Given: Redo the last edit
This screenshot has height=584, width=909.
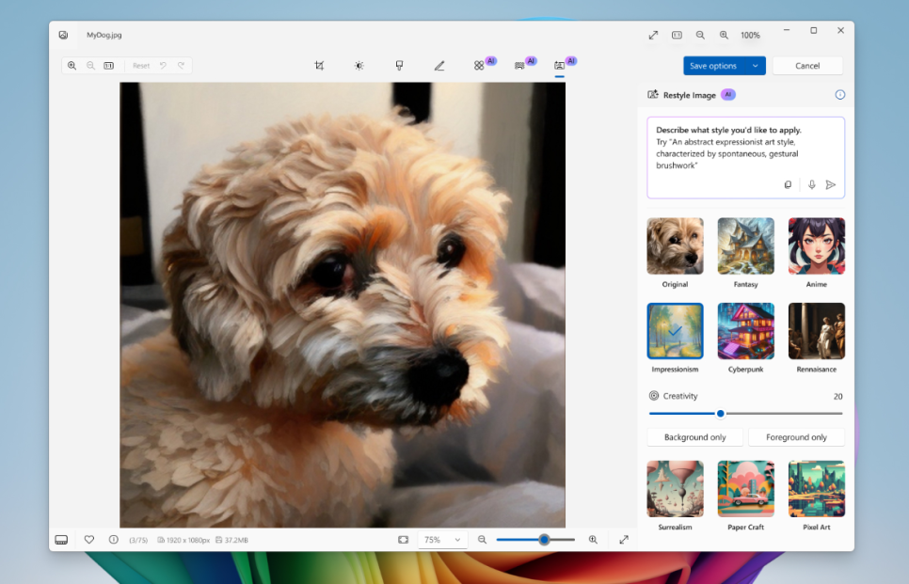Looking at the screenshot, I should pyautogui.click(x=181, y=66).
